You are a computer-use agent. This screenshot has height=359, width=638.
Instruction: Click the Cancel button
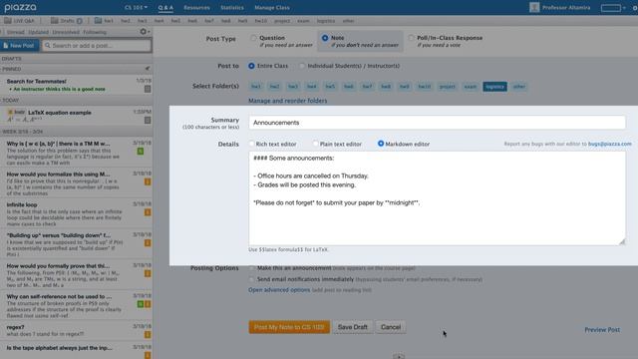click(391, 327)
